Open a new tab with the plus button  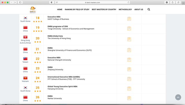coord(183,3)
